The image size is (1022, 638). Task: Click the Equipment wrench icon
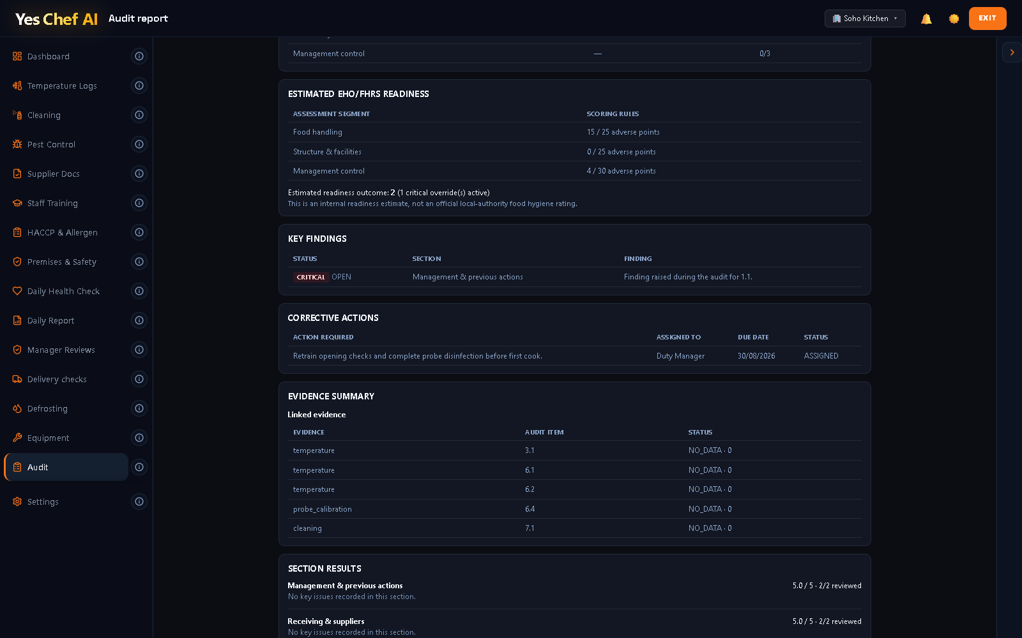17,438
